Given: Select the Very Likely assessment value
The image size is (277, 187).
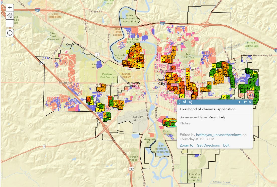Looking at the screenshot, I should [217, 117].
